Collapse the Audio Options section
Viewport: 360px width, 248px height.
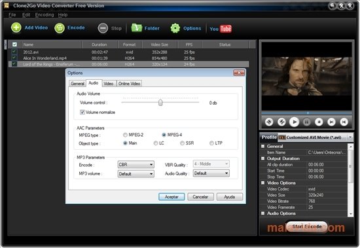(x=263, y=213)
